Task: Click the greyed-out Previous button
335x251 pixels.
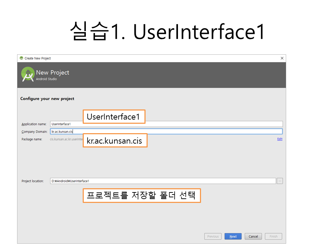Action: pos(213,236)
